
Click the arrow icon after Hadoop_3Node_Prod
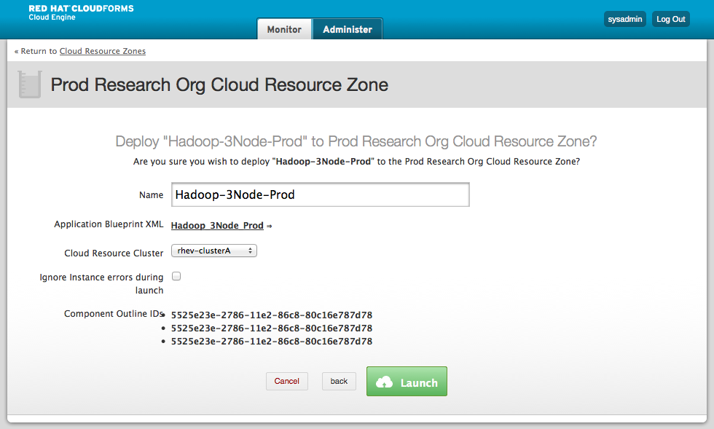(269, 227)
